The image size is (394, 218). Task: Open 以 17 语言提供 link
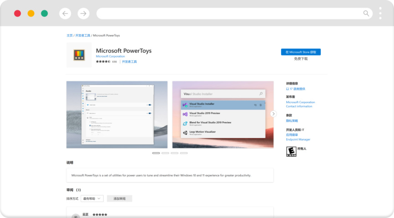tap(295, 89)
